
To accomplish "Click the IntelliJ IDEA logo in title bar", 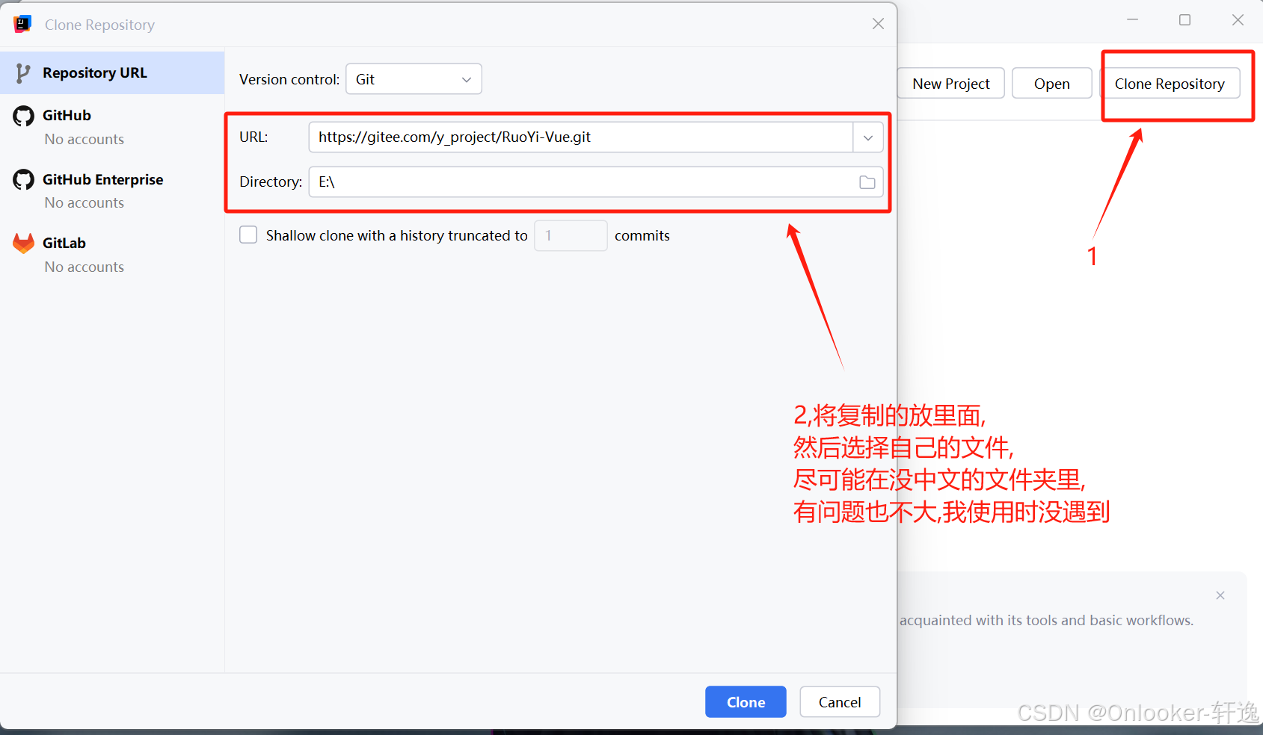I will click(x=22, y=24).
